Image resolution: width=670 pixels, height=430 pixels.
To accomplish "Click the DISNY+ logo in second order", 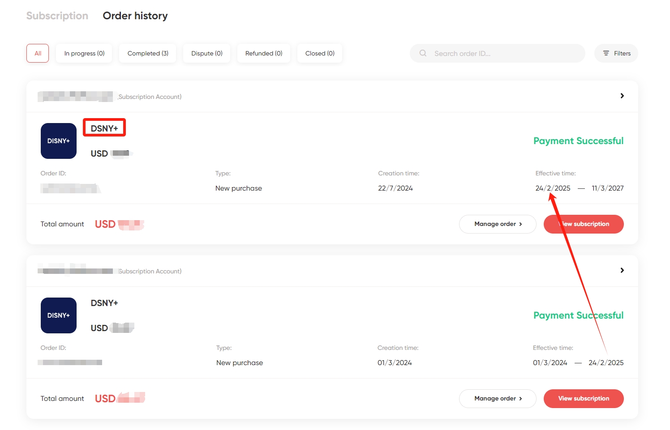I will click(59, 315).
